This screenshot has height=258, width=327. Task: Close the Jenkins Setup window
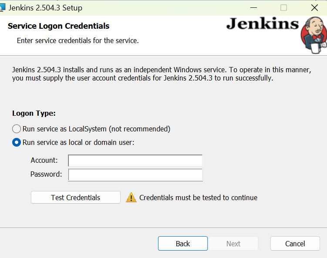click(x=314, y=8)
